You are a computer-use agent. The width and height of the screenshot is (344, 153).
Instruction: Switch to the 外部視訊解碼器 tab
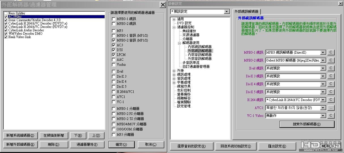coord(246,12)
